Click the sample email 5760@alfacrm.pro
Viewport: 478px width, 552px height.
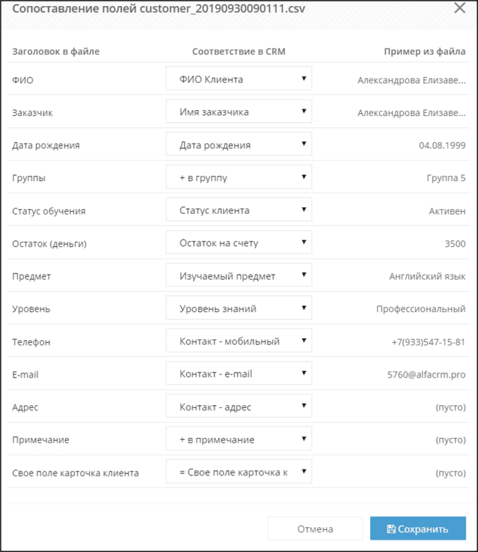point(426,374)
